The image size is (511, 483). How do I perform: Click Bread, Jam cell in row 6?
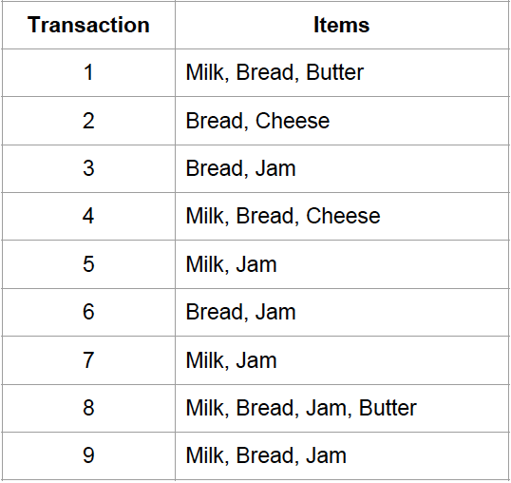[x=342, y=312]
